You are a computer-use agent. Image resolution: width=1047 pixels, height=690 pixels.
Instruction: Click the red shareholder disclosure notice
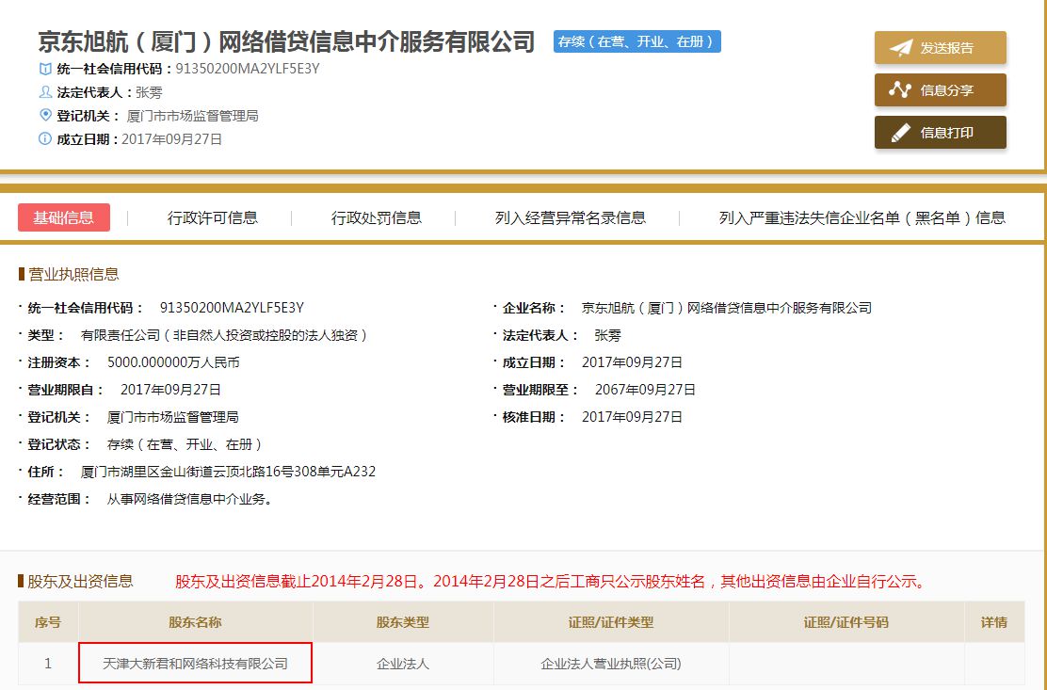[x=552, y=581]
